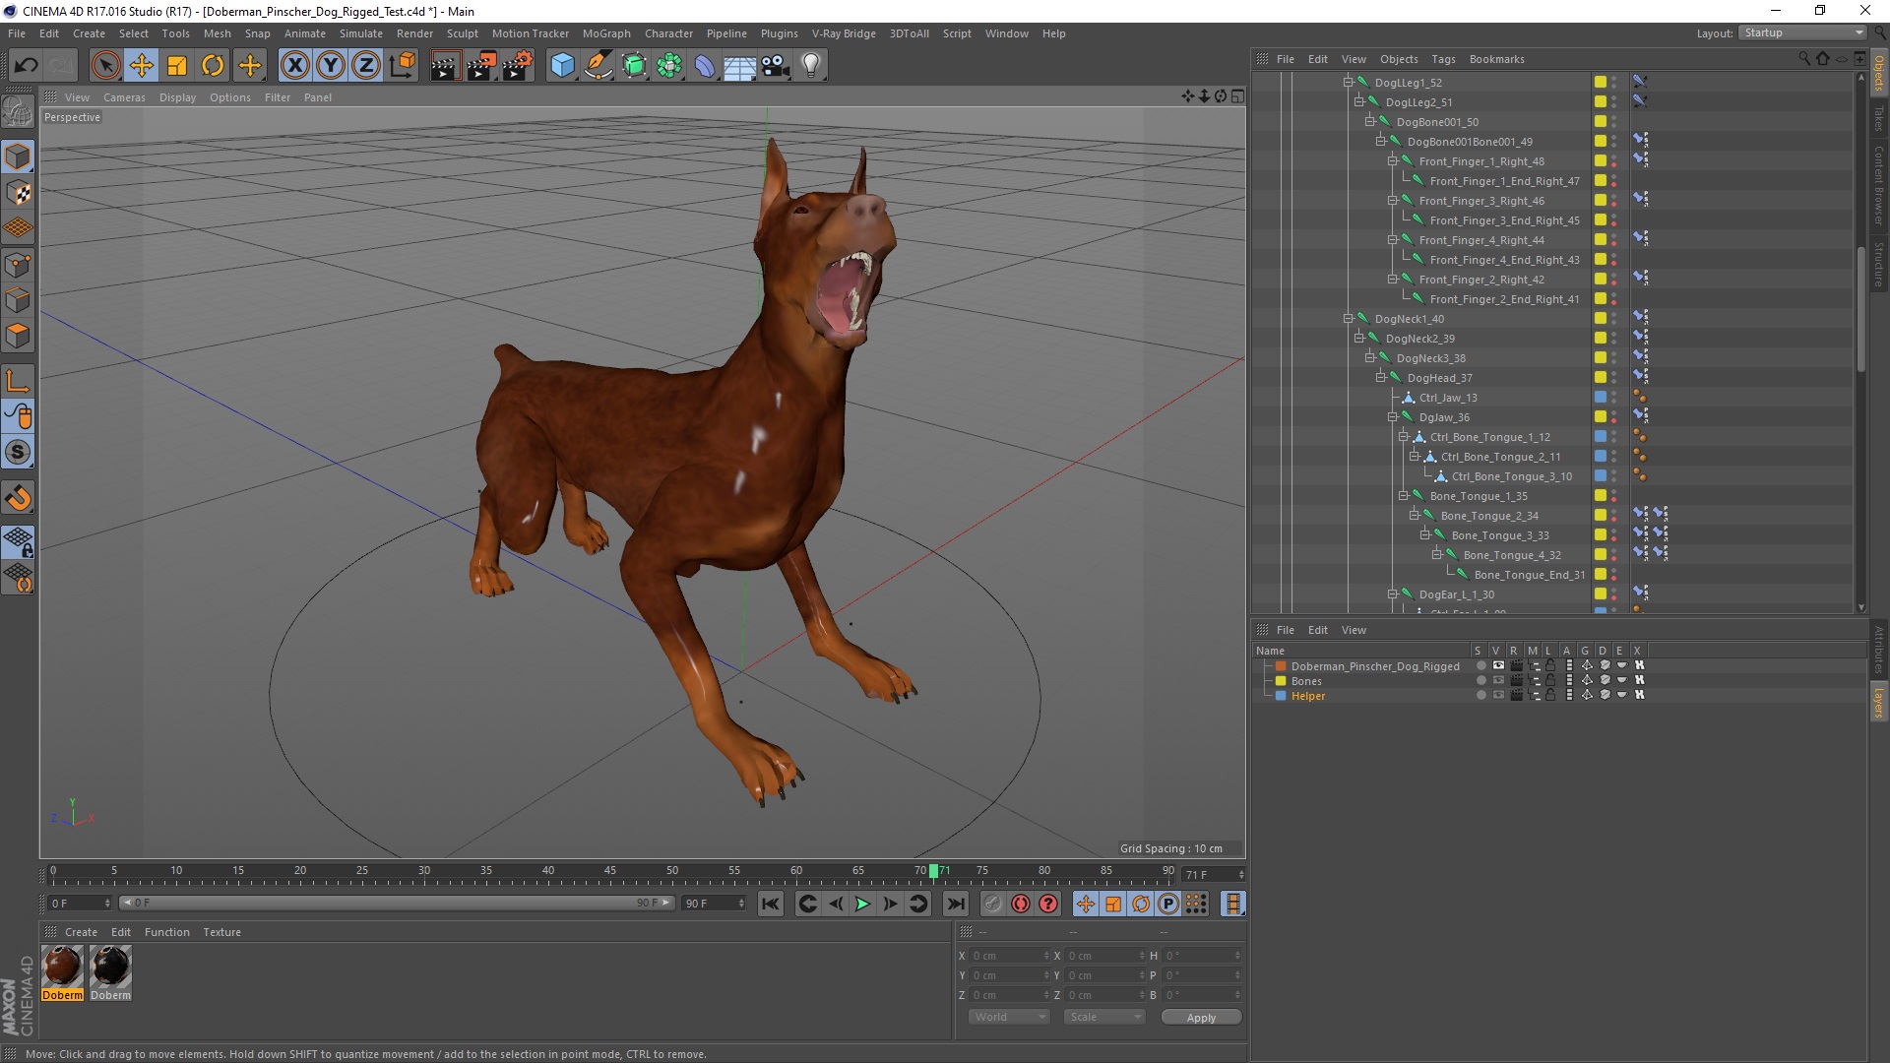Image resolution: width=1890 pixels, height=1063 pixels.
Task: Toggle Bones layer solo dot
Action: point(1480,680)
